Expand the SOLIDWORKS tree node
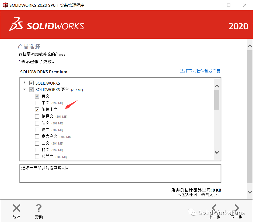253x223 pixels. click(x=24, y=82)
